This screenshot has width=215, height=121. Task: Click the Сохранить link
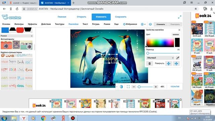click(121, 17)
